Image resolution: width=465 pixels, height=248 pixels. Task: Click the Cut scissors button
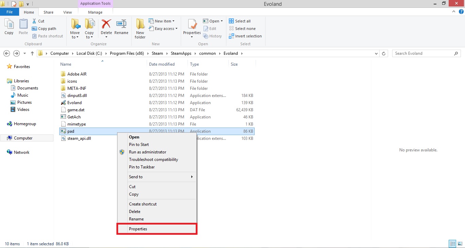pos(38,21)
